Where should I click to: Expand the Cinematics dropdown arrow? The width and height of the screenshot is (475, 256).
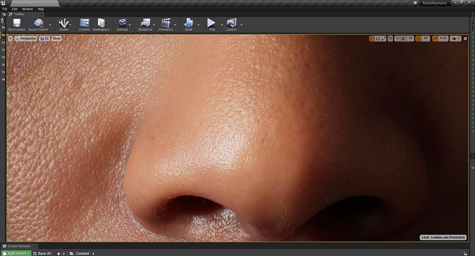coord(176,25)
